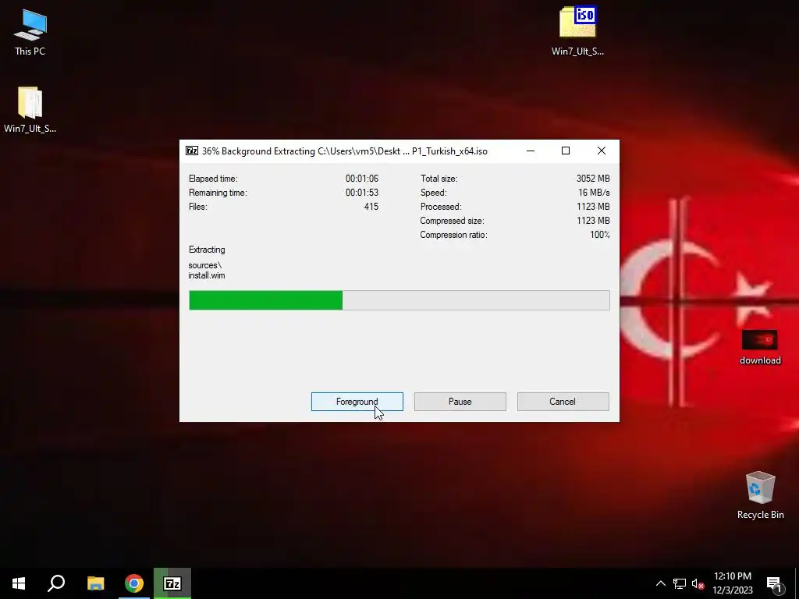Click the green extraction progress bar
This screenshot has width=799, height=599.
[x=399, y=300]
